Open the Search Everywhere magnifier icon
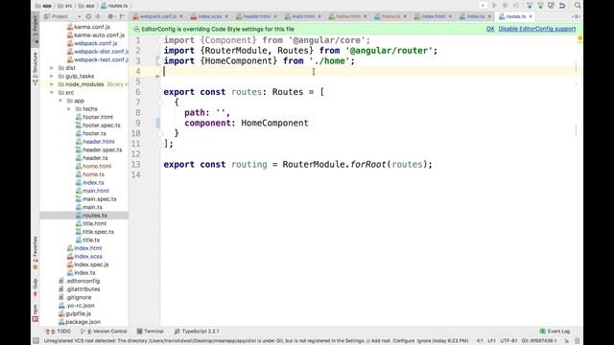This screenshot has width=614, height=345. click(x=578, y=6)
